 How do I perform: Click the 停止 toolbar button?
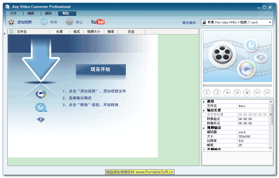point(74,22)
